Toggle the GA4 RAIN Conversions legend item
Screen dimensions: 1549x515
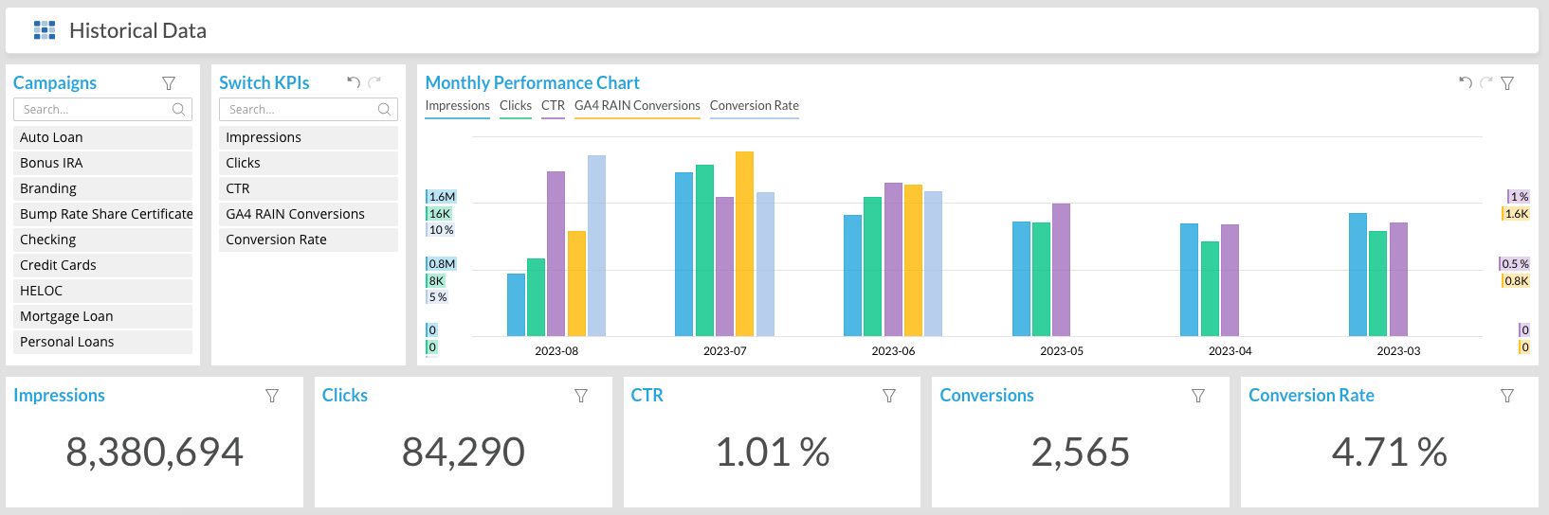pos(637,106)
